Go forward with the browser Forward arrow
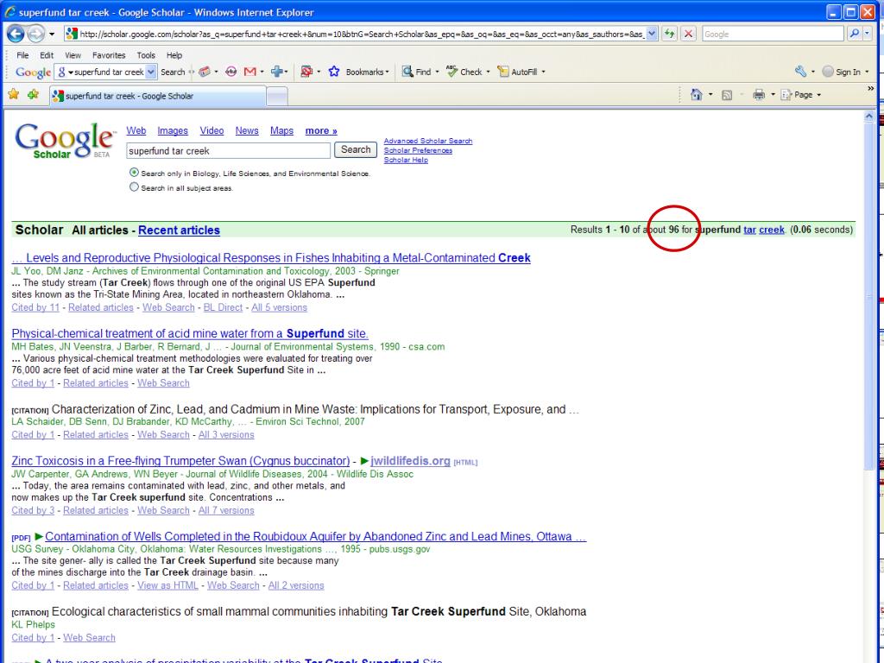 pyautogui.click(x=36, y=34)
